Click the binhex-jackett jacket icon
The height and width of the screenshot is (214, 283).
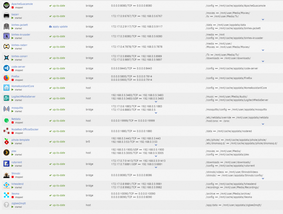(6, 26)
